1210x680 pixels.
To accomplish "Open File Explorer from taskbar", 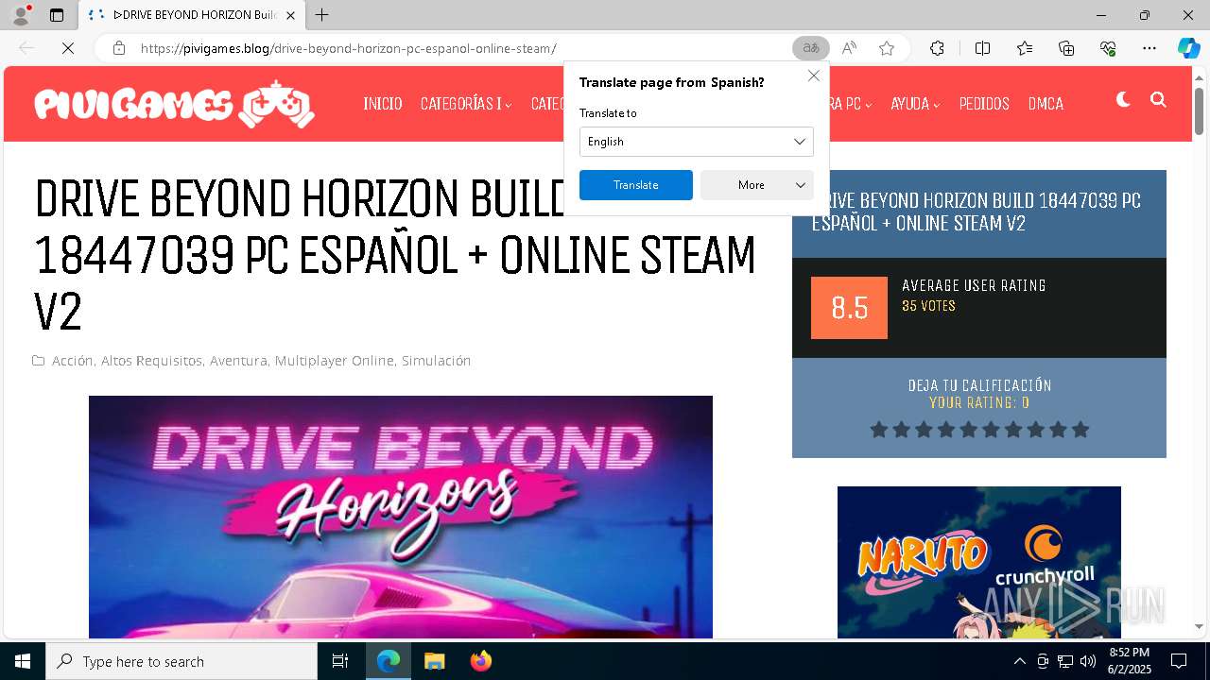I will pos(434,661).
